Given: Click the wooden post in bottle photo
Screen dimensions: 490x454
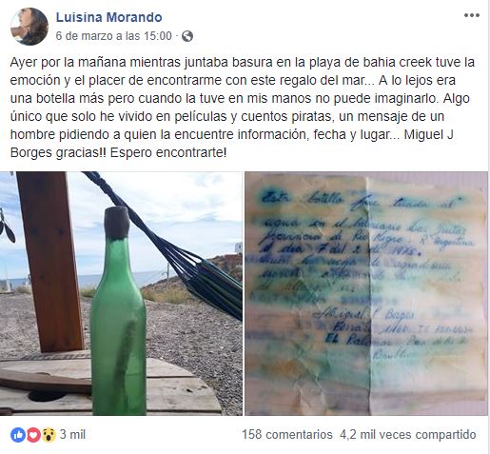Looking at the screenshot, I should tap(49, 262).
